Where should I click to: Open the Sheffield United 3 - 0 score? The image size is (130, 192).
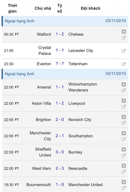tap(60, 152)
